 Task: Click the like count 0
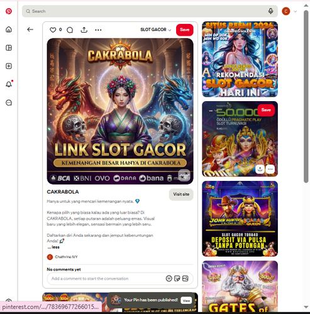60,30
